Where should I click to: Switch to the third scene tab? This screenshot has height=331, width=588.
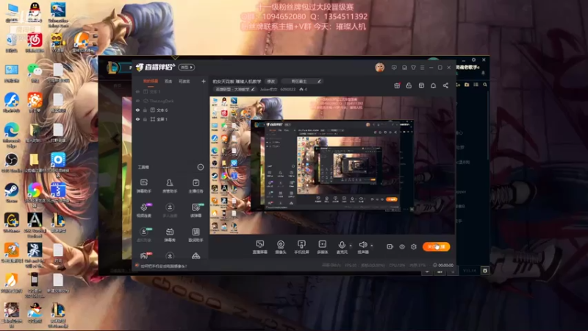point(184,82)
